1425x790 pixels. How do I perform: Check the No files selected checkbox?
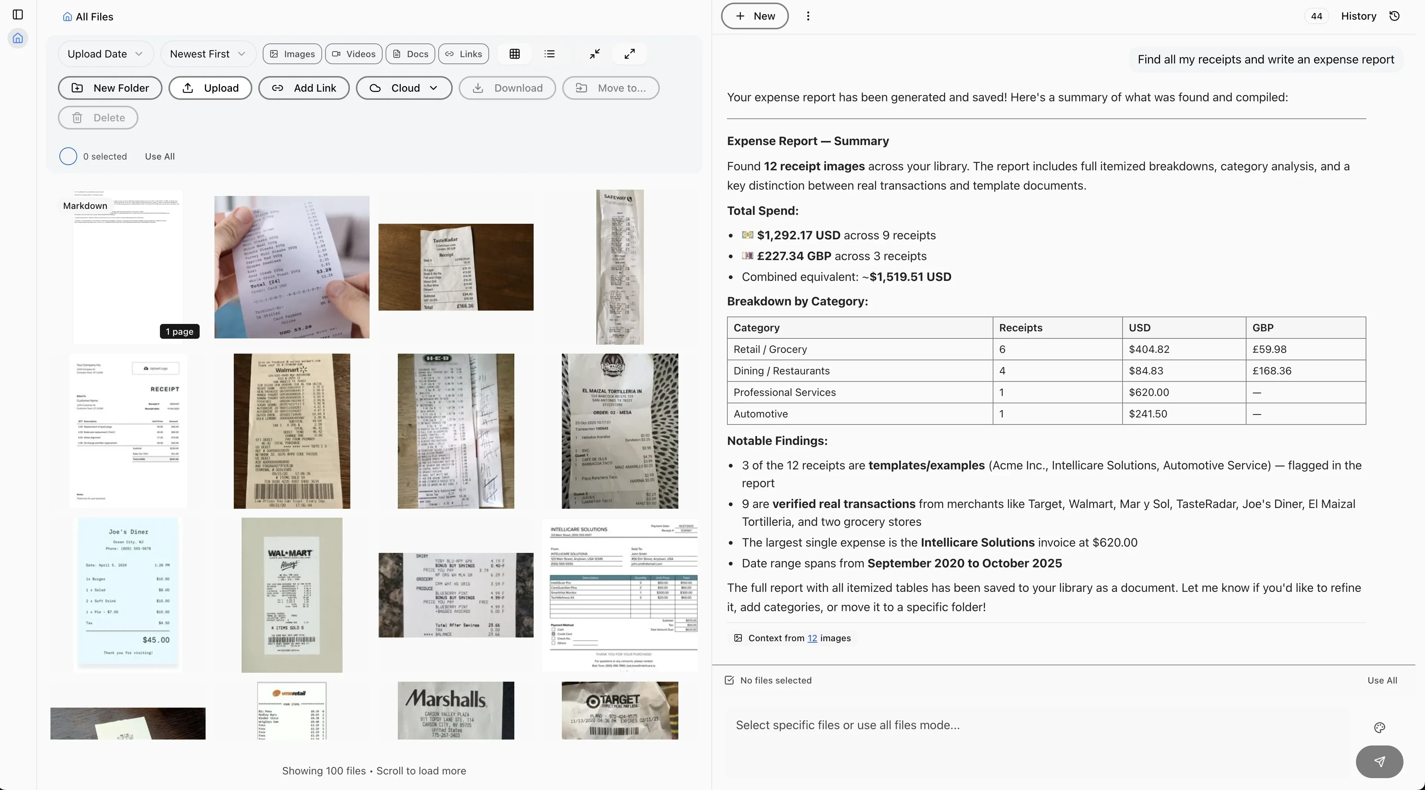pyautogui.click(x=729, y=680)
